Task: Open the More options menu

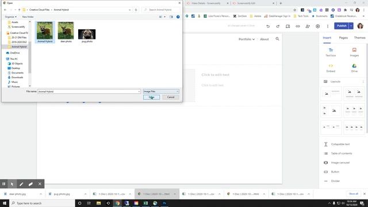Action: [x=328, y=26]
